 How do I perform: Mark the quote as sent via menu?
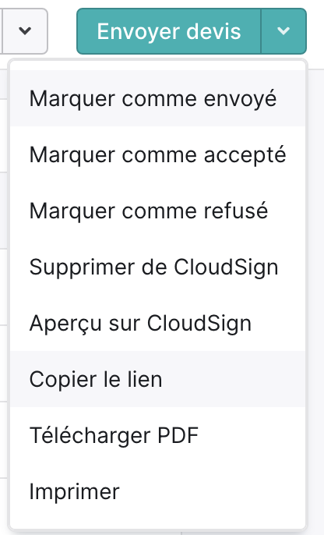pyautogui.click(x=158, y=98)
